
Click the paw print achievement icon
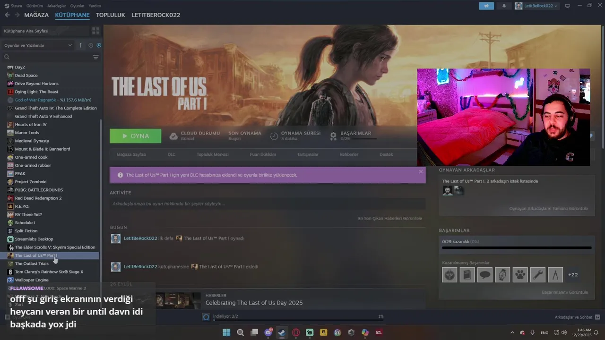tap(520, 275)
